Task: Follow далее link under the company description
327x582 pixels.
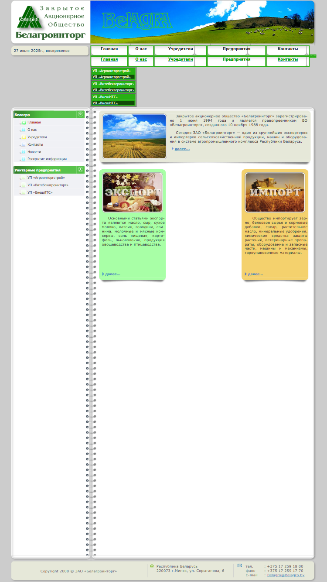Action: click(182, 149)
